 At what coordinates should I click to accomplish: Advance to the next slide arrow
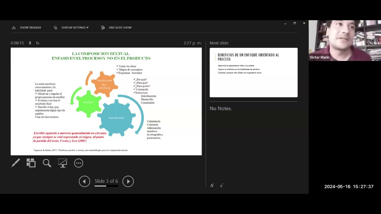tap(128, 181)
